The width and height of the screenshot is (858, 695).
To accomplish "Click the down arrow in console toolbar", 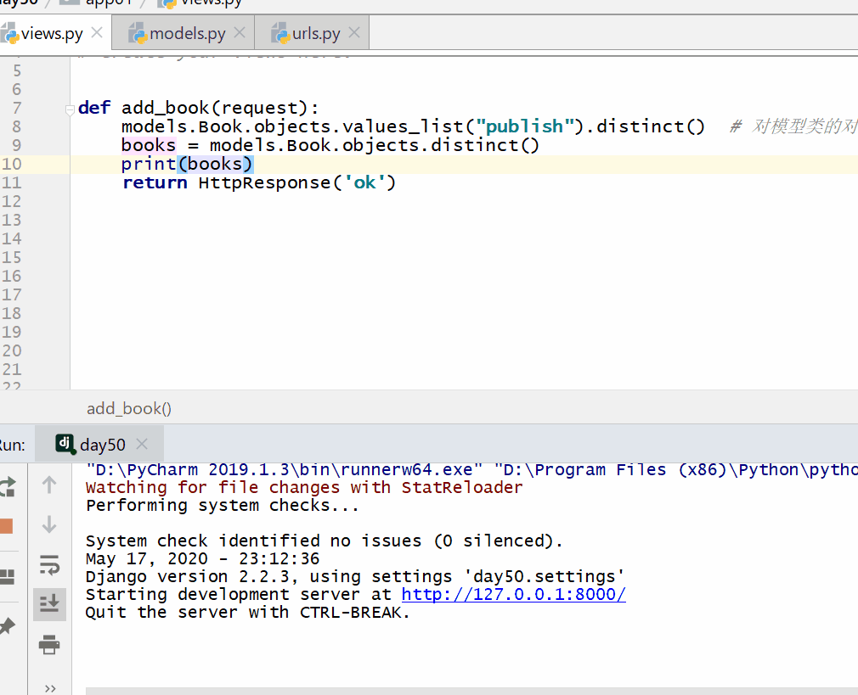I will [49, 524].
